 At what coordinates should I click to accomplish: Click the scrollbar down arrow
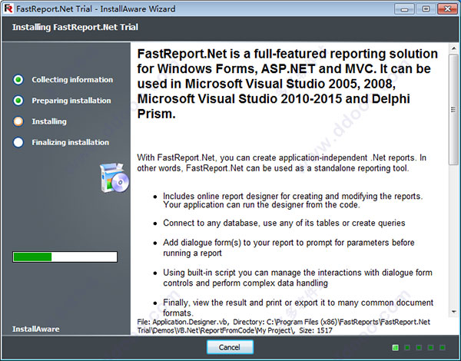(x=453, y=312)
